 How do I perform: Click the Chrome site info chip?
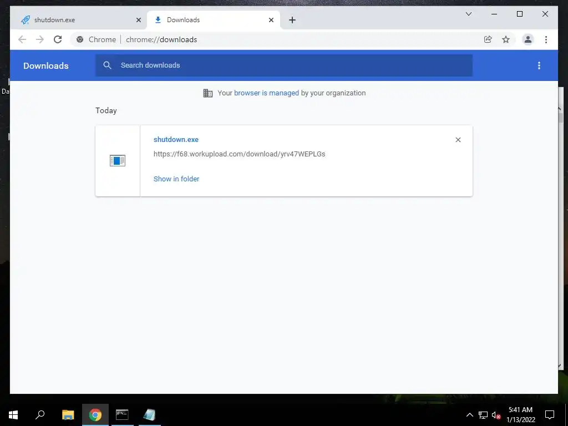click(x=97, y=39)
